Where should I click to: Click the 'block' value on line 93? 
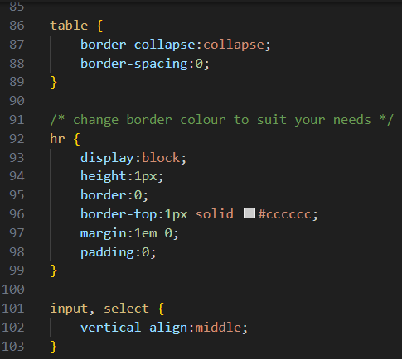pos(161,158)
